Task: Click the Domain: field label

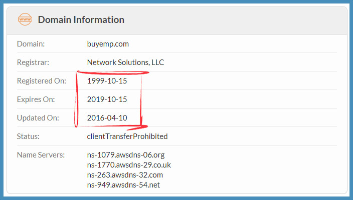Action: 31,44
